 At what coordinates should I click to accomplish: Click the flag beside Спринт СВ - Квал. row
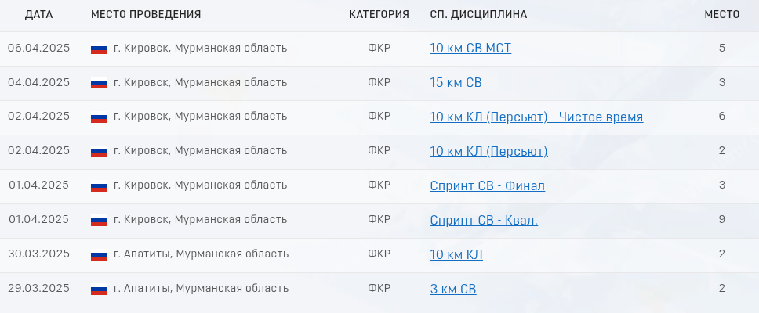tap(99, 220)
